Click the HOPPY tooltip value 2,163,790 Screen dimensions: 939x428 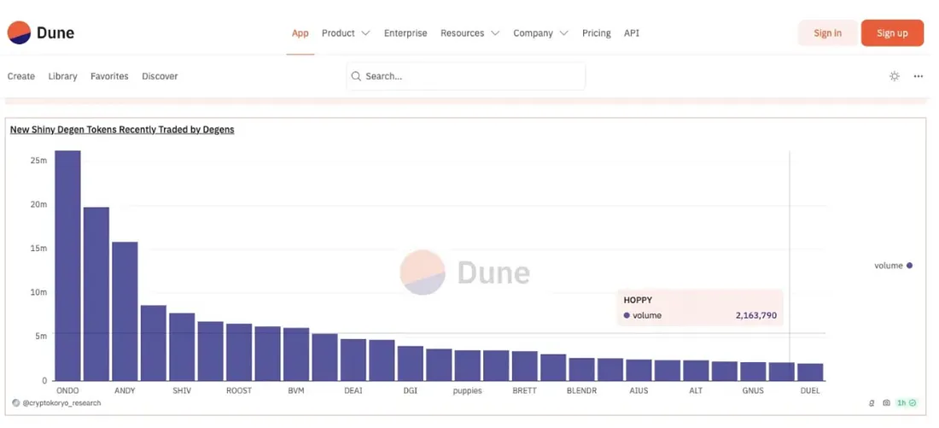pos(755,315)
